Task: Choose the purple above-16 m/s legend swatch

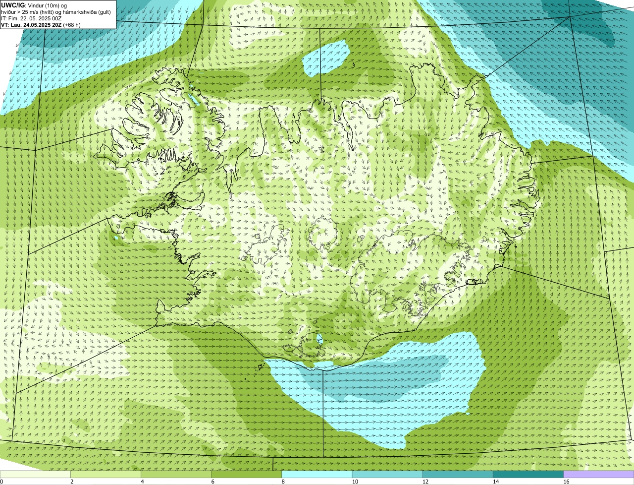Action: coord(598,475)
